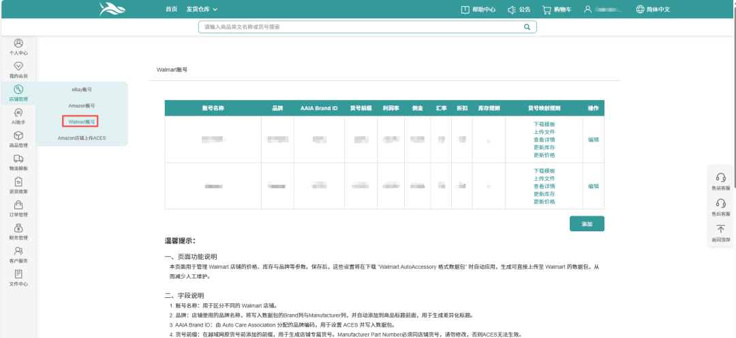Open the 简体中文 language selector
736x338 pixels.
pos(652,10)
